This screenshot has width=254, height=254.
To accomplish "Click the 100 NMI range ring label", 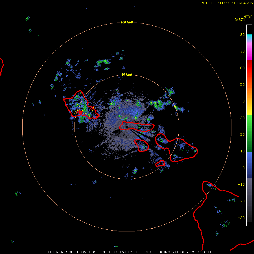I will pos(127,22).
